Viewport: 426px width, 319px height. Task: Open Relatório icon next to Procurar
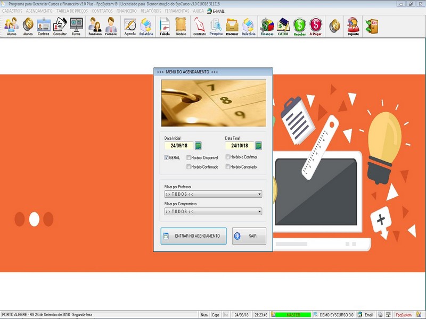(248, 26)
